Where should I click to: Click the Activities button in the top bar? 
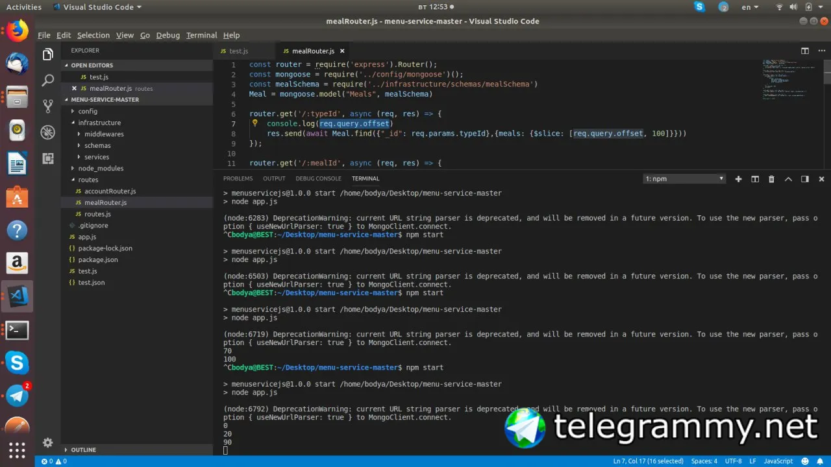pyautogui.click(x=24, y=7)
